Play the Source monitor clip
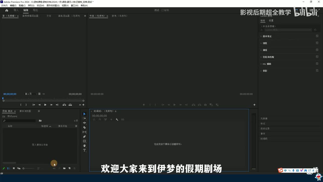 click(45, 105)
